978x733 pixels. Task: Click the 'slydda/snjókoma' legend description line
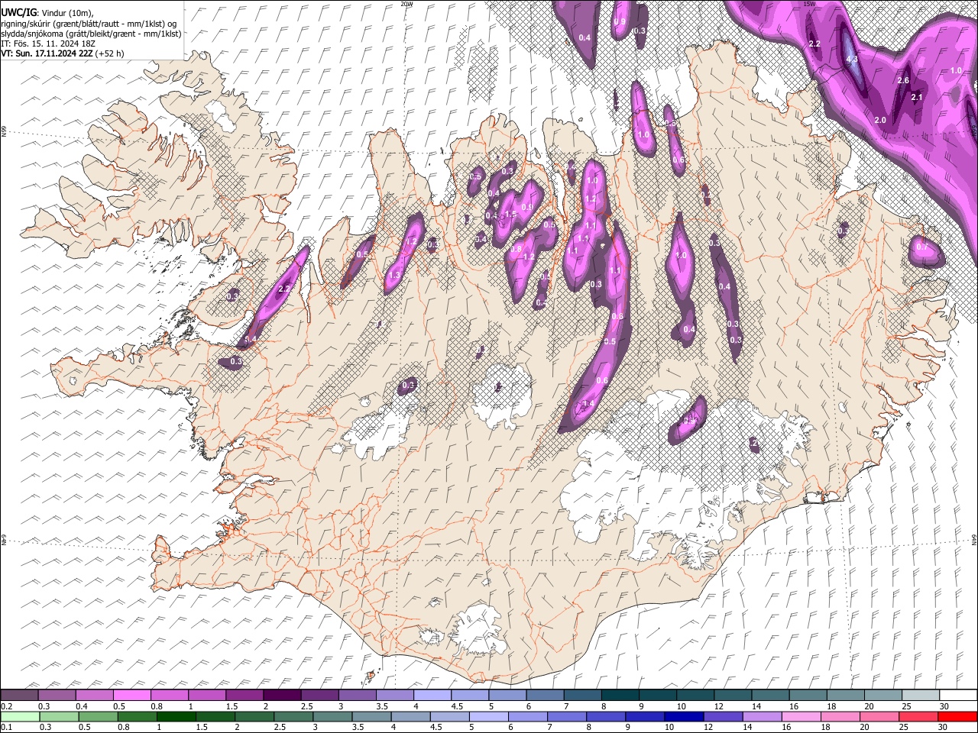91,34
